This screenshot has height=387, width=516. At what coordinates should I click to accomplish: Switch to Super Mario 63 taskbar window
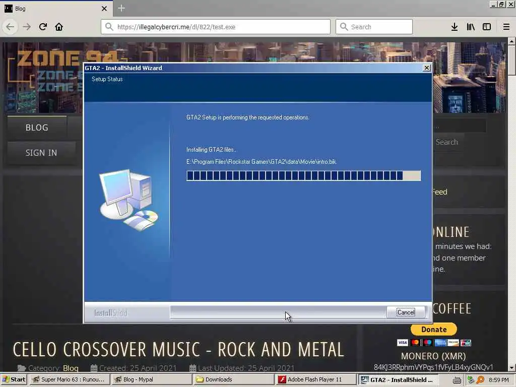coord(69,379)
